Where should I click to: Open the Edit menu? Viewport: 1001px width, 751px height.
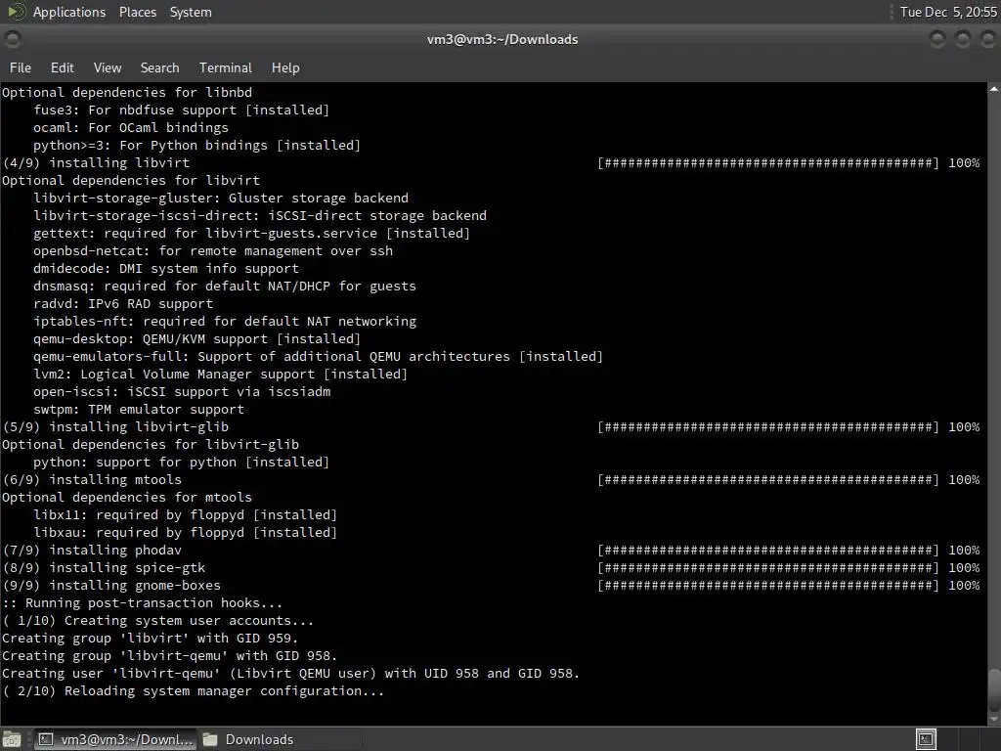click(62, 67)
